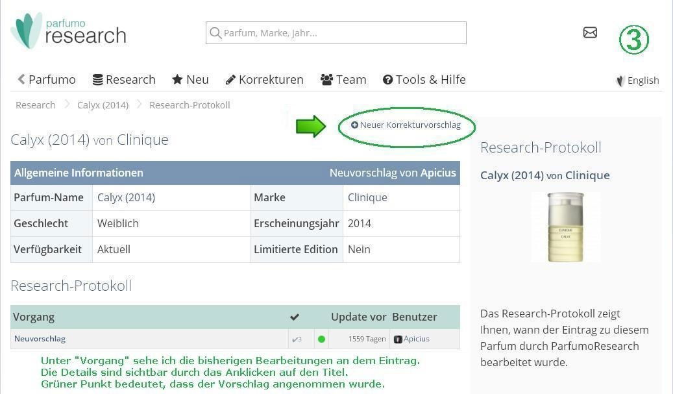Click 2014 Erscheinungsjahr value
This screenshot has height=394, width=673.
[x=360, y=223]
